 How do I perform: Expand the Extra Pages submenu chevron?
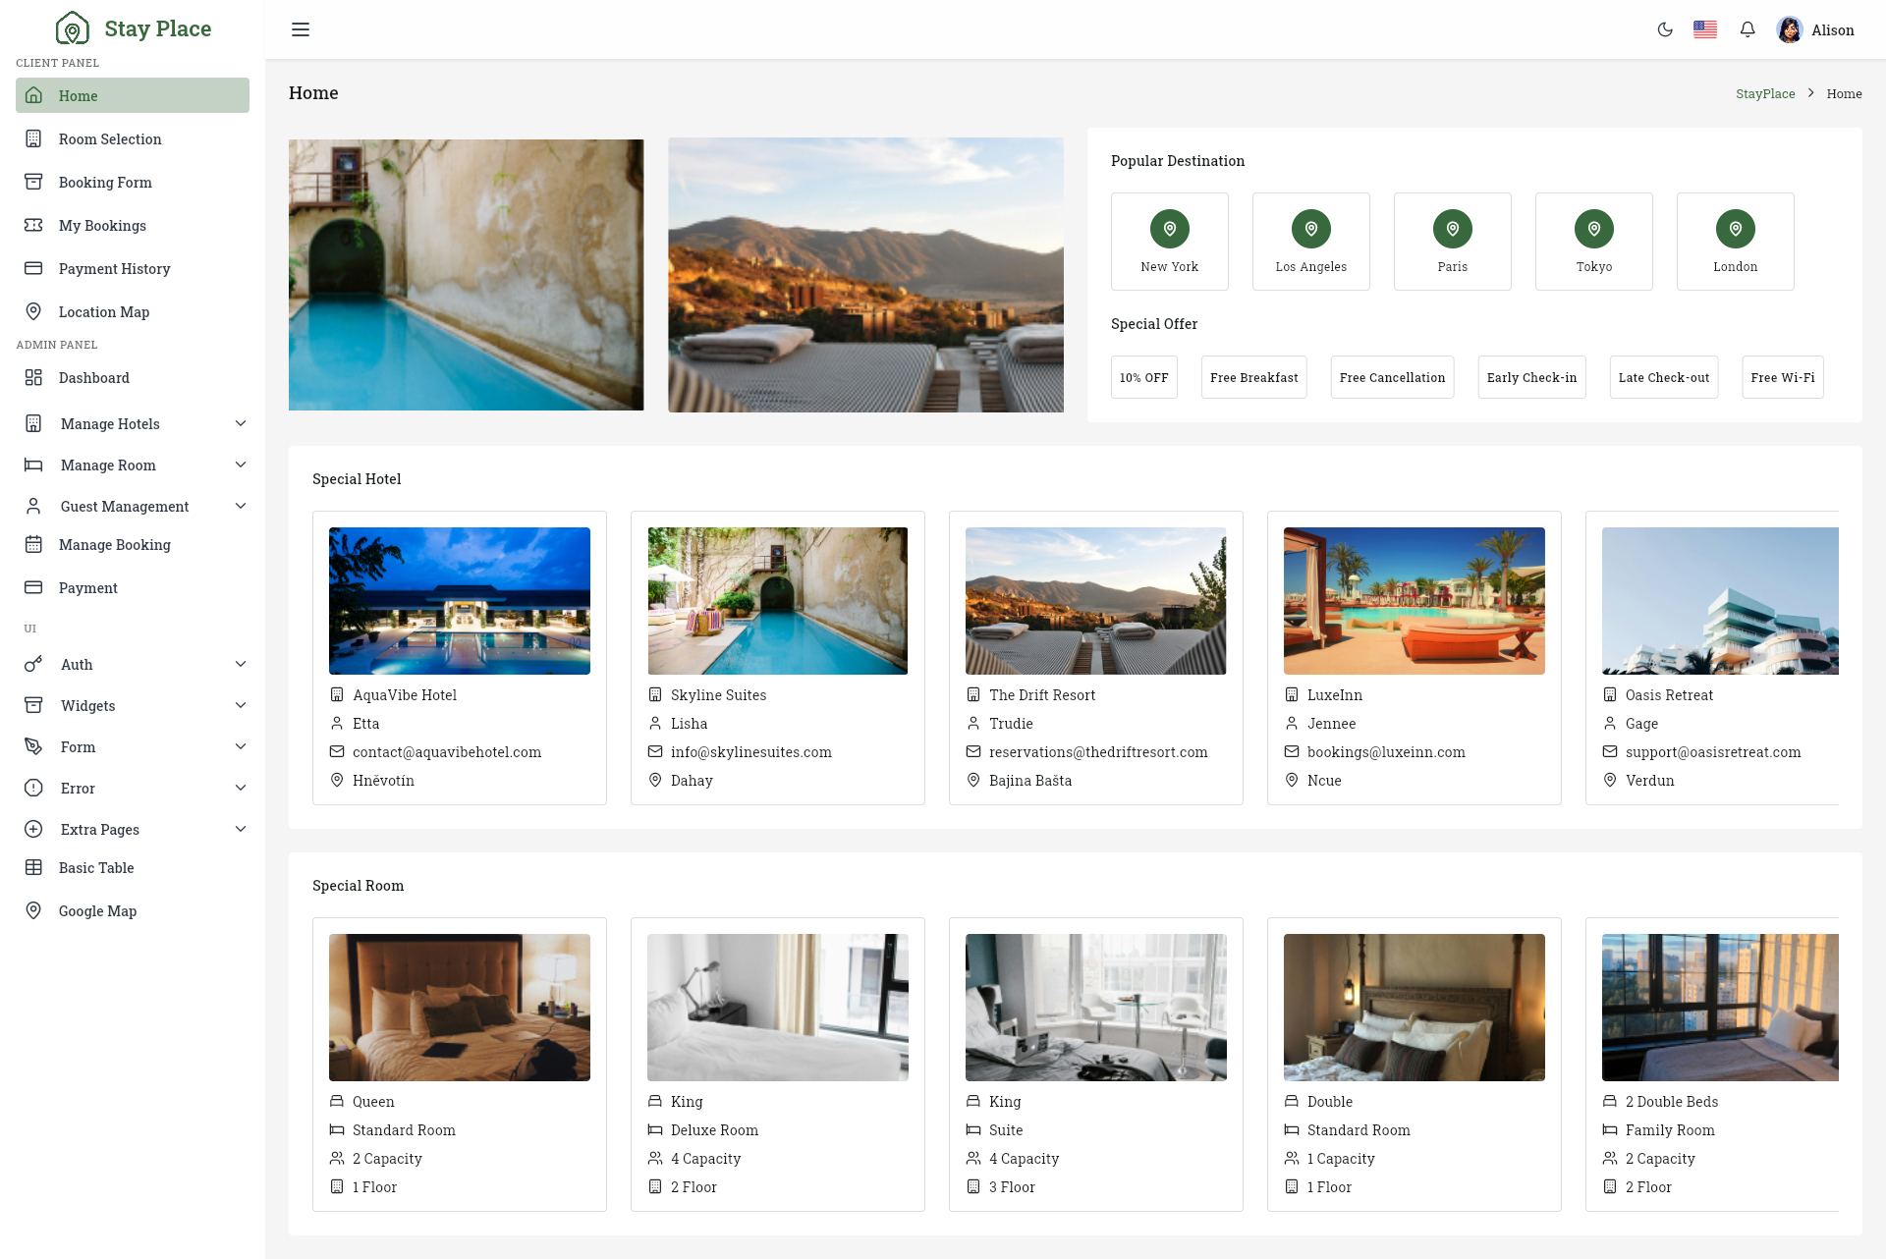click(x=241, y=829)
